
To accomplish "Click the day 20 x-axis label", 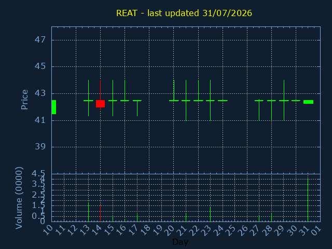I will [x=171, y=230].
